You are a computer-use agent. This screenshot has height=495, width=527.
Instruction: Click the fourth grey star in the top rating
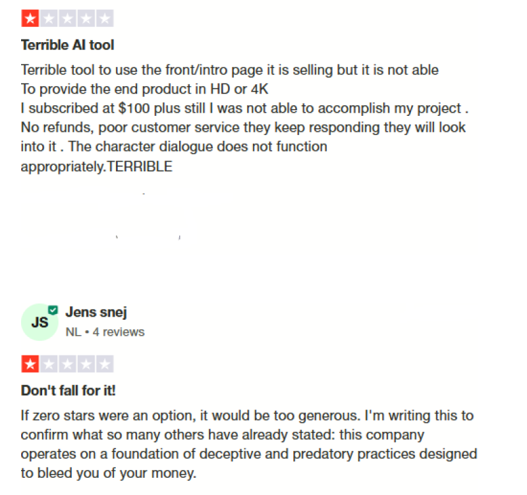coord(86,18)
